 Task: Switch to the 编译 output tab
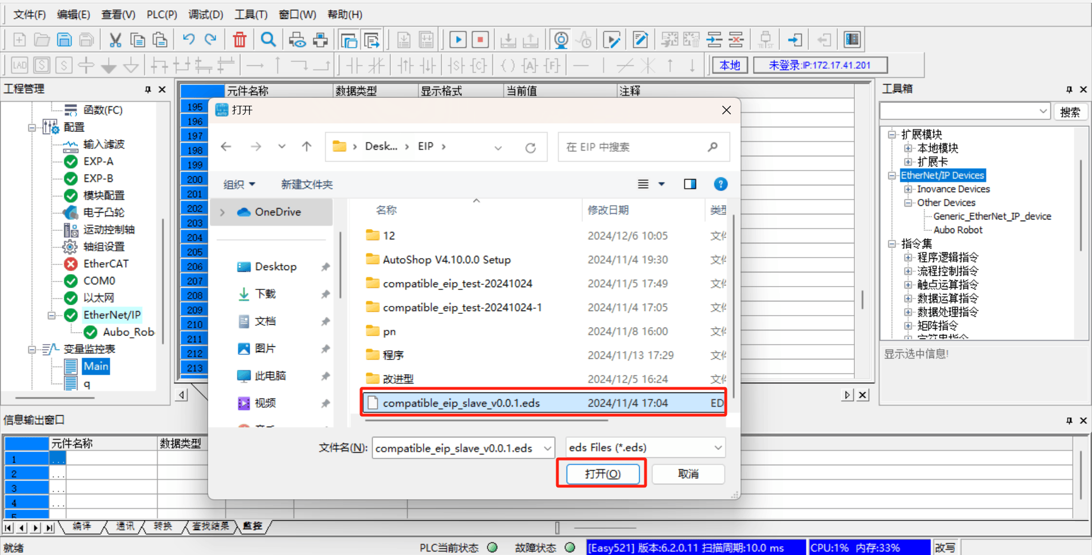point(82,526)
